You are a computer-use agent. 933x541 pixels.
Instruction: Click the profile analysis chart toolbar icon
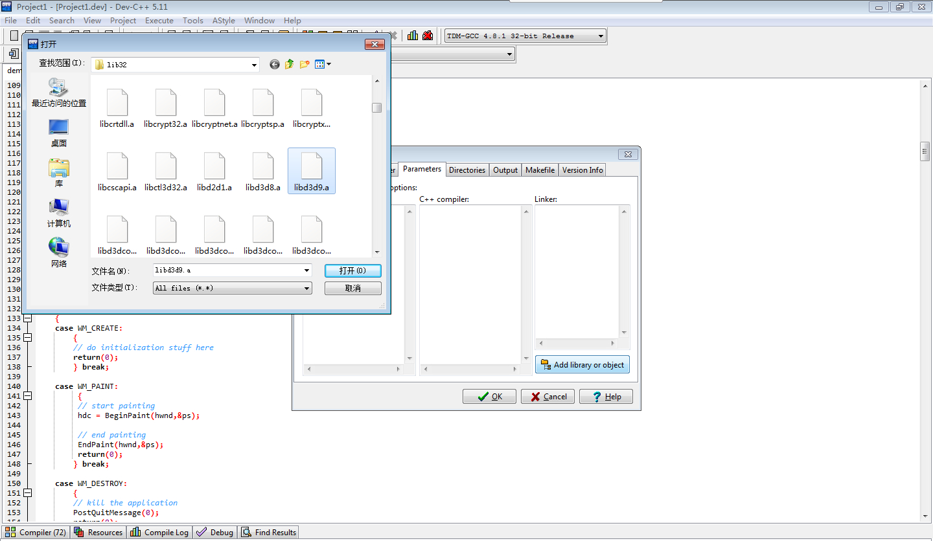coord(413,36)
